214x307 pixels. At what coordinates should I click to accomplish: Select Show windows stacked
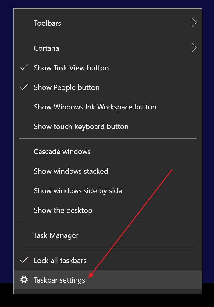tap(71, 171)
